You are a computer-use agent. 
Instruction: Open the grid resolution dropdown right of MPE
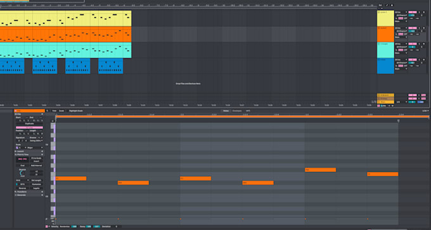click(425, 111)
